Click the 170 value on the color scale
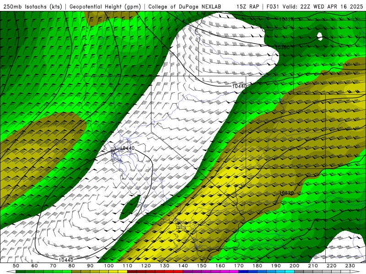 coord(239,266)
